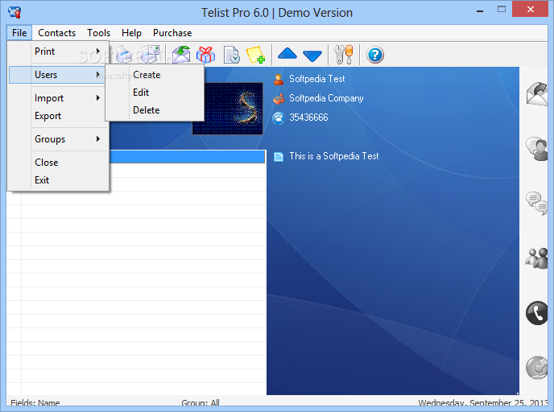
Task: Select Delete in Users submenu
Action: [x=155, y=110]
